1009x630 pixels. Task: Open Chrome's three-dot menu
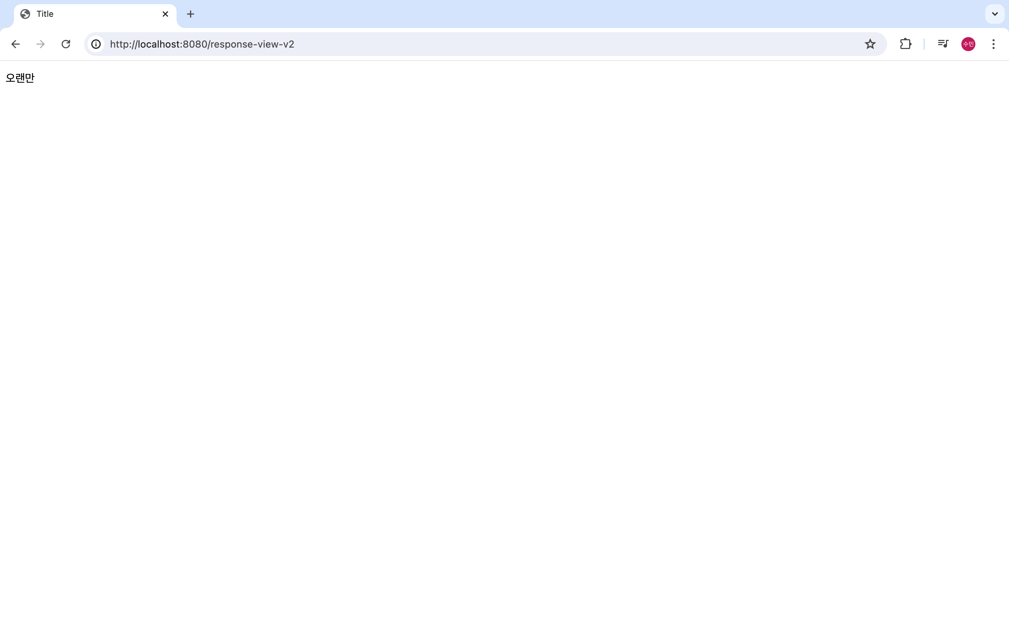coord(993,44)
